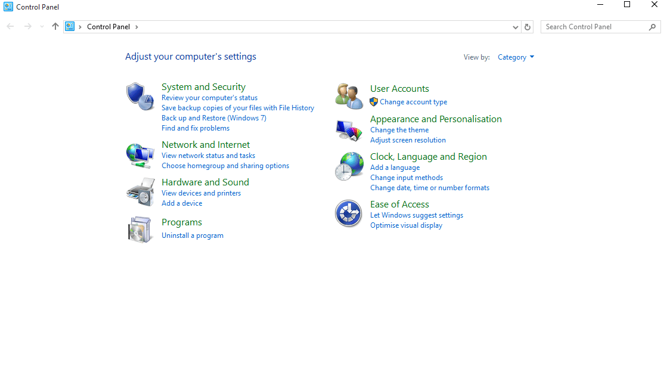The image size is (667, 372).
Task: Click the Clock, Language and Region icon
Action: [349, 166]
